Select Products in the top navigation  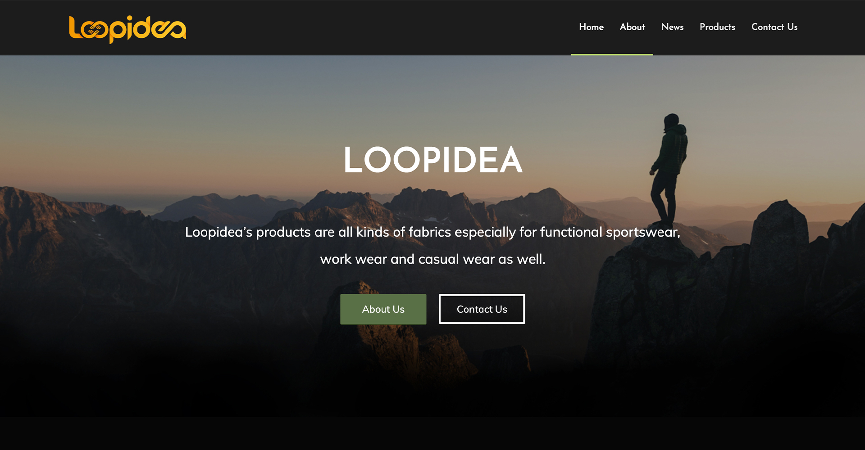[717, 27]
